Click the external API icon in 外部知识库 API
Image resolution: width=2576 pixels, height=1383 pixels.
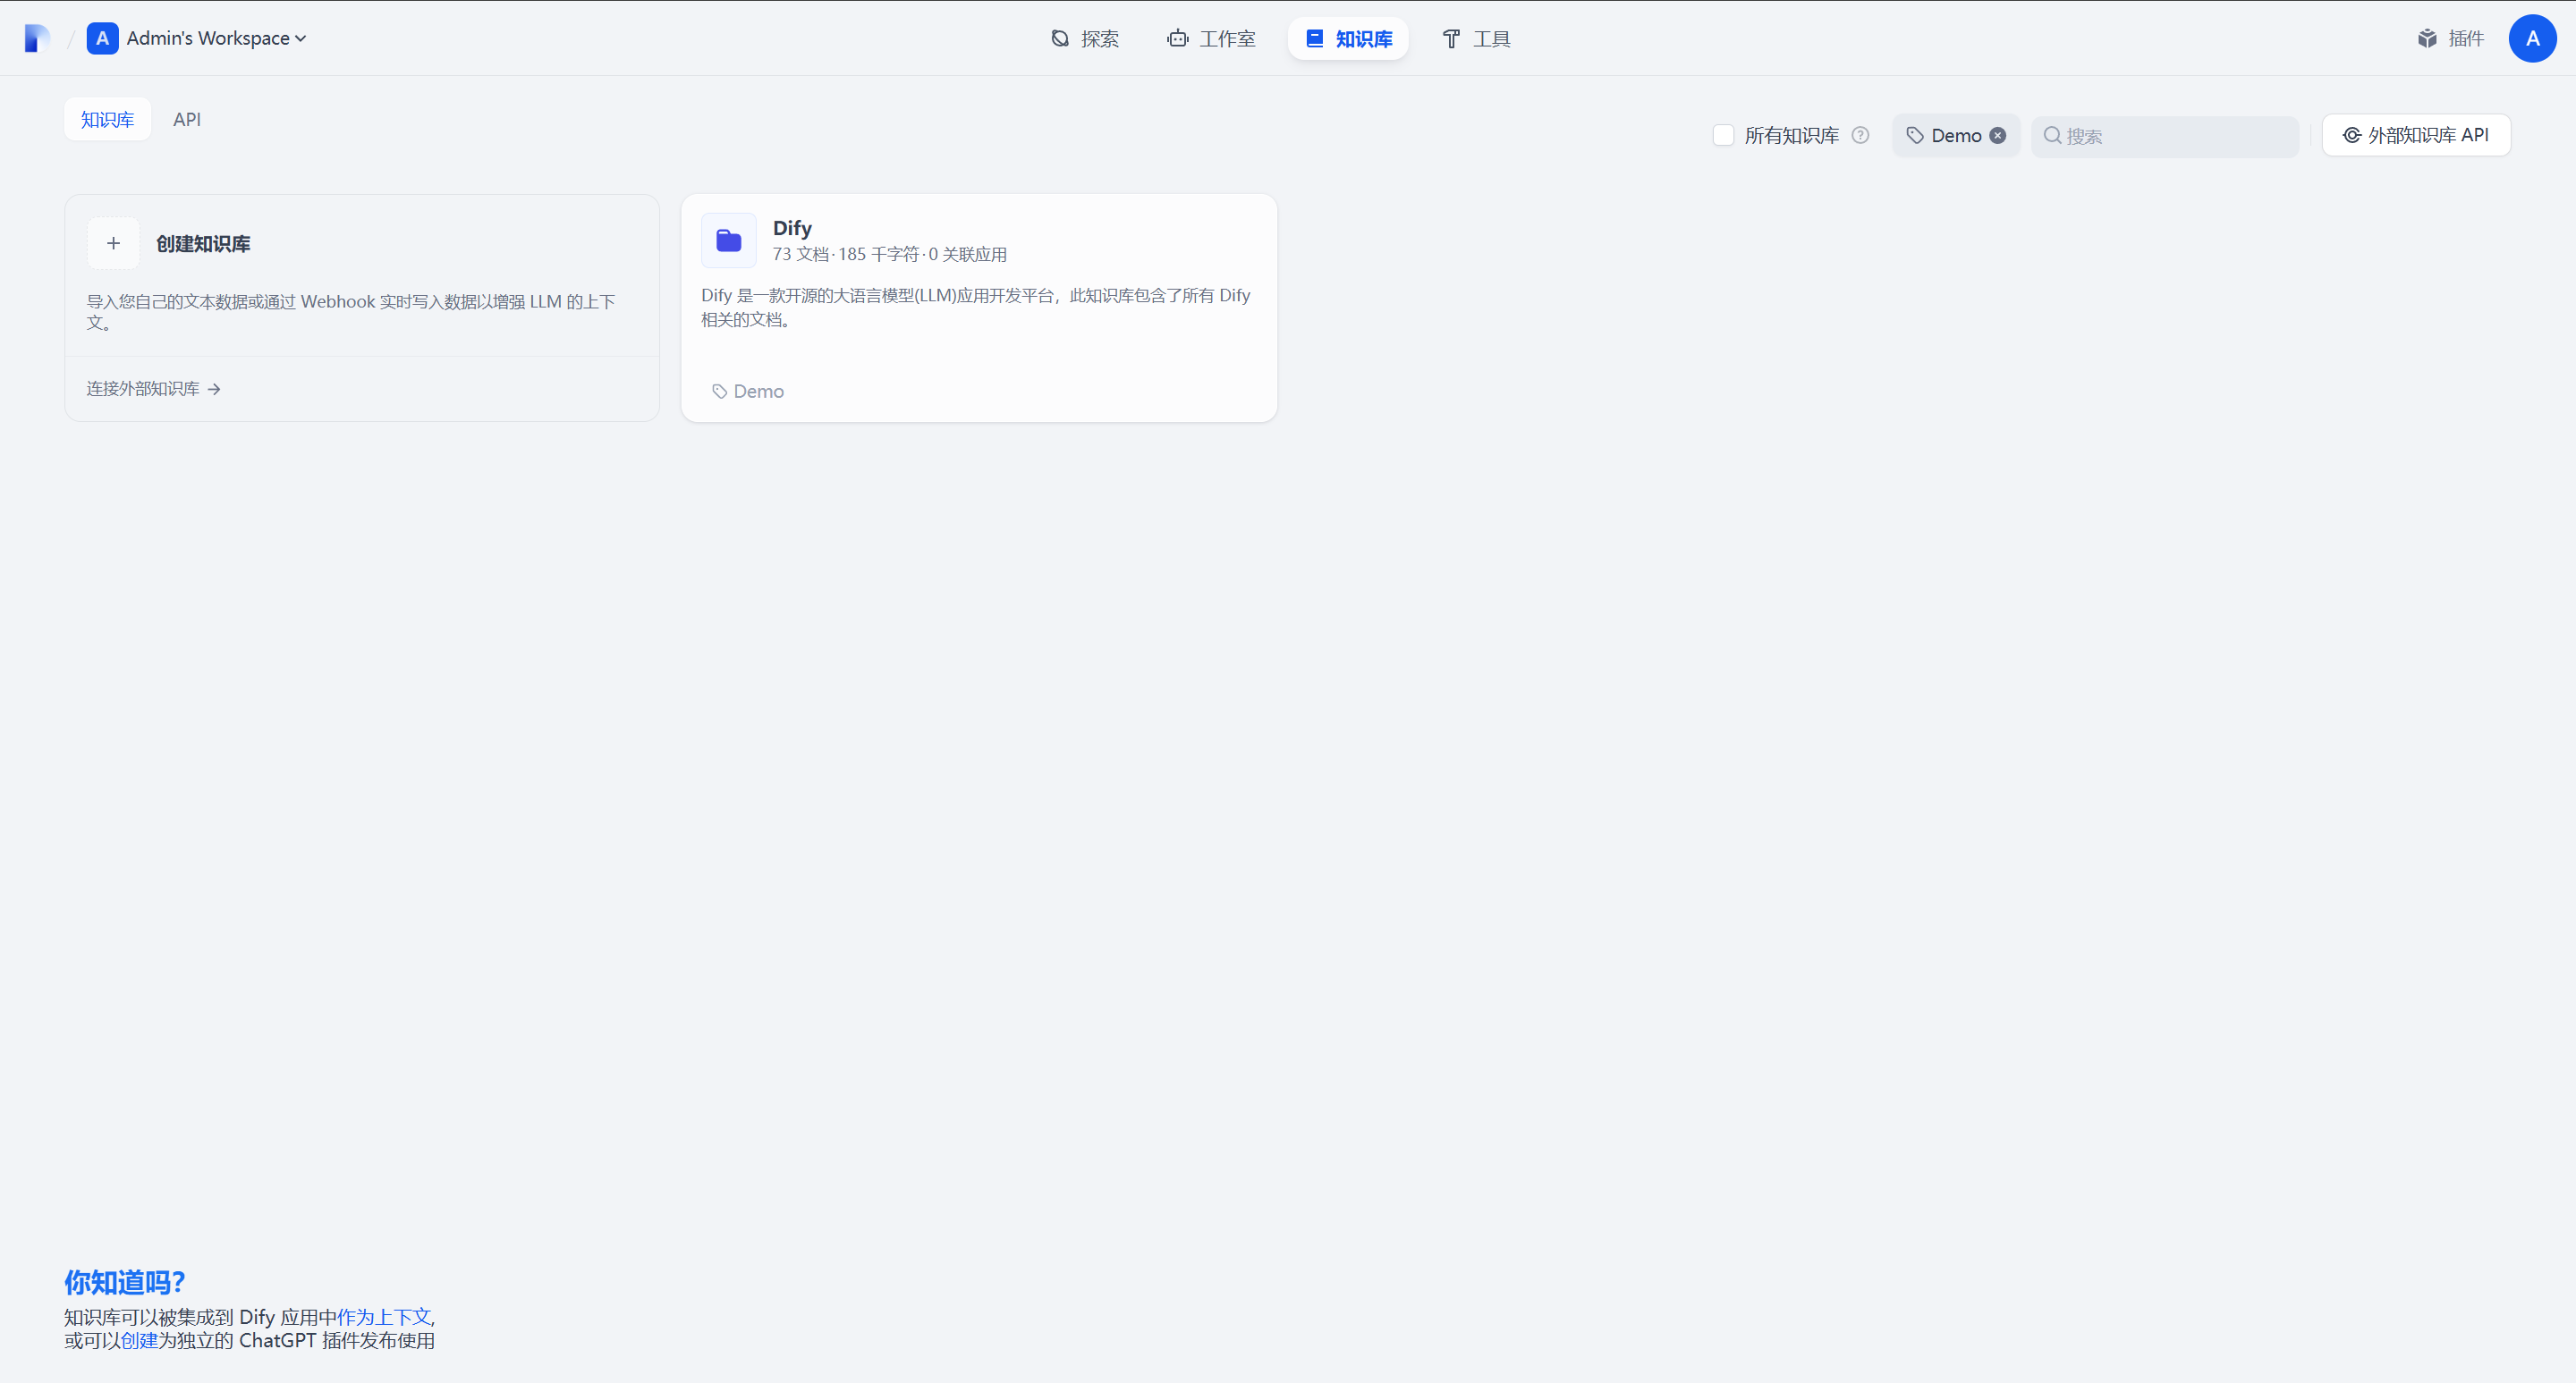pos(2352,135)
